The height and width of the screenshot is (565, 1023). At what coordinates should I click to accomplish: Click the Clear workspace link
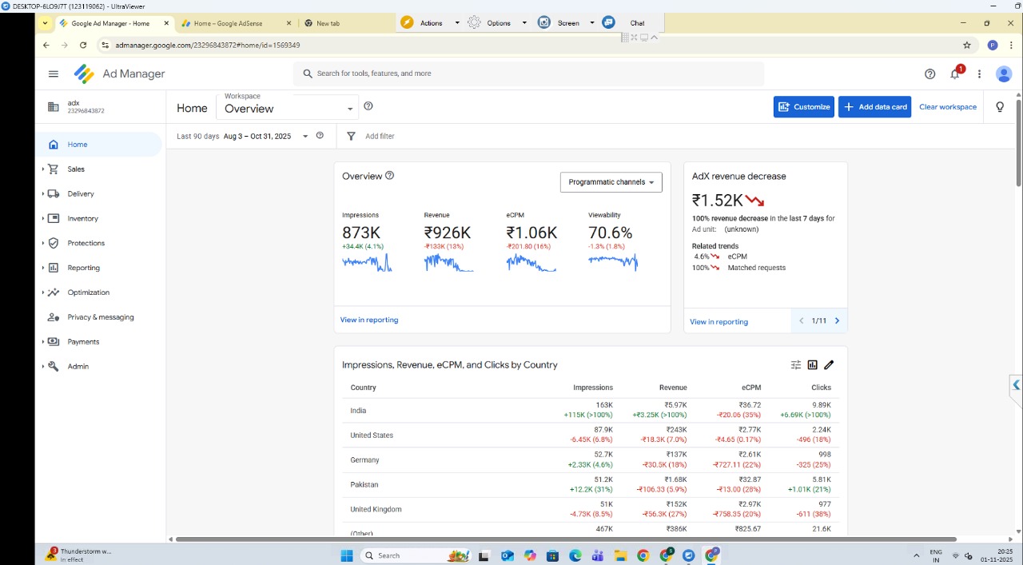point(947,107)
